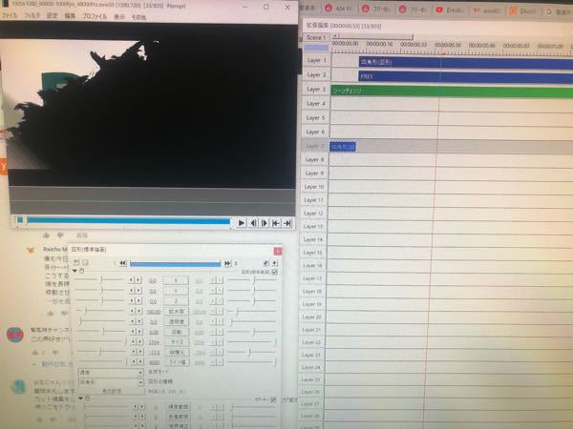Step back one frame in preview
The image size is (573, 429).
point(253,222)
